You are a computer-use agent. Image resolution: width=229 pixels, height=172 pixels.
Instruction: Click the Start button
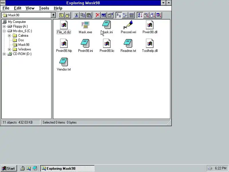[x=9, y=169]
